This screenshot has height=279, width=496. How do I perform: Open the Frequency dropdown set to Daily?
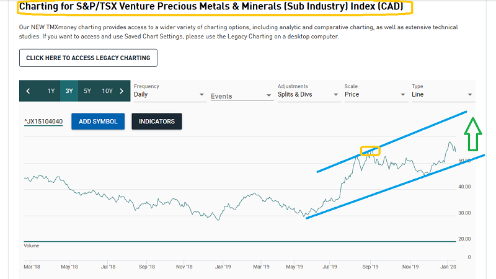click(x=169, y=95)
